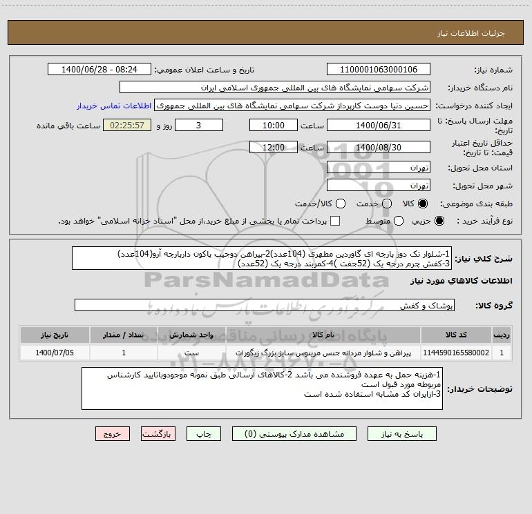The height and width of the screenshot is (514, 532).
Task: Click the validity time field 12:00
Action: (274, 147)
